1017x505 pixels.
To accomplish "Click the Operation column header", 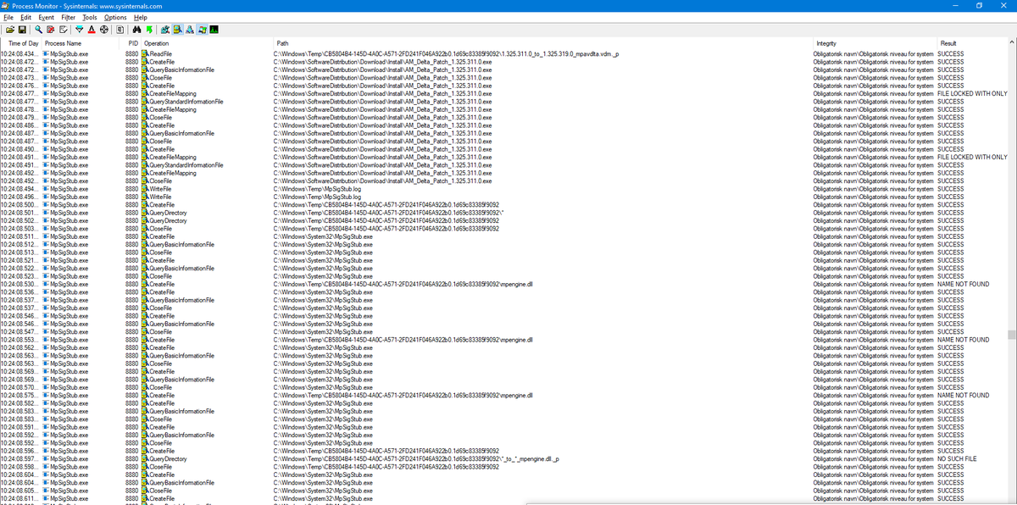I will 206,43.
